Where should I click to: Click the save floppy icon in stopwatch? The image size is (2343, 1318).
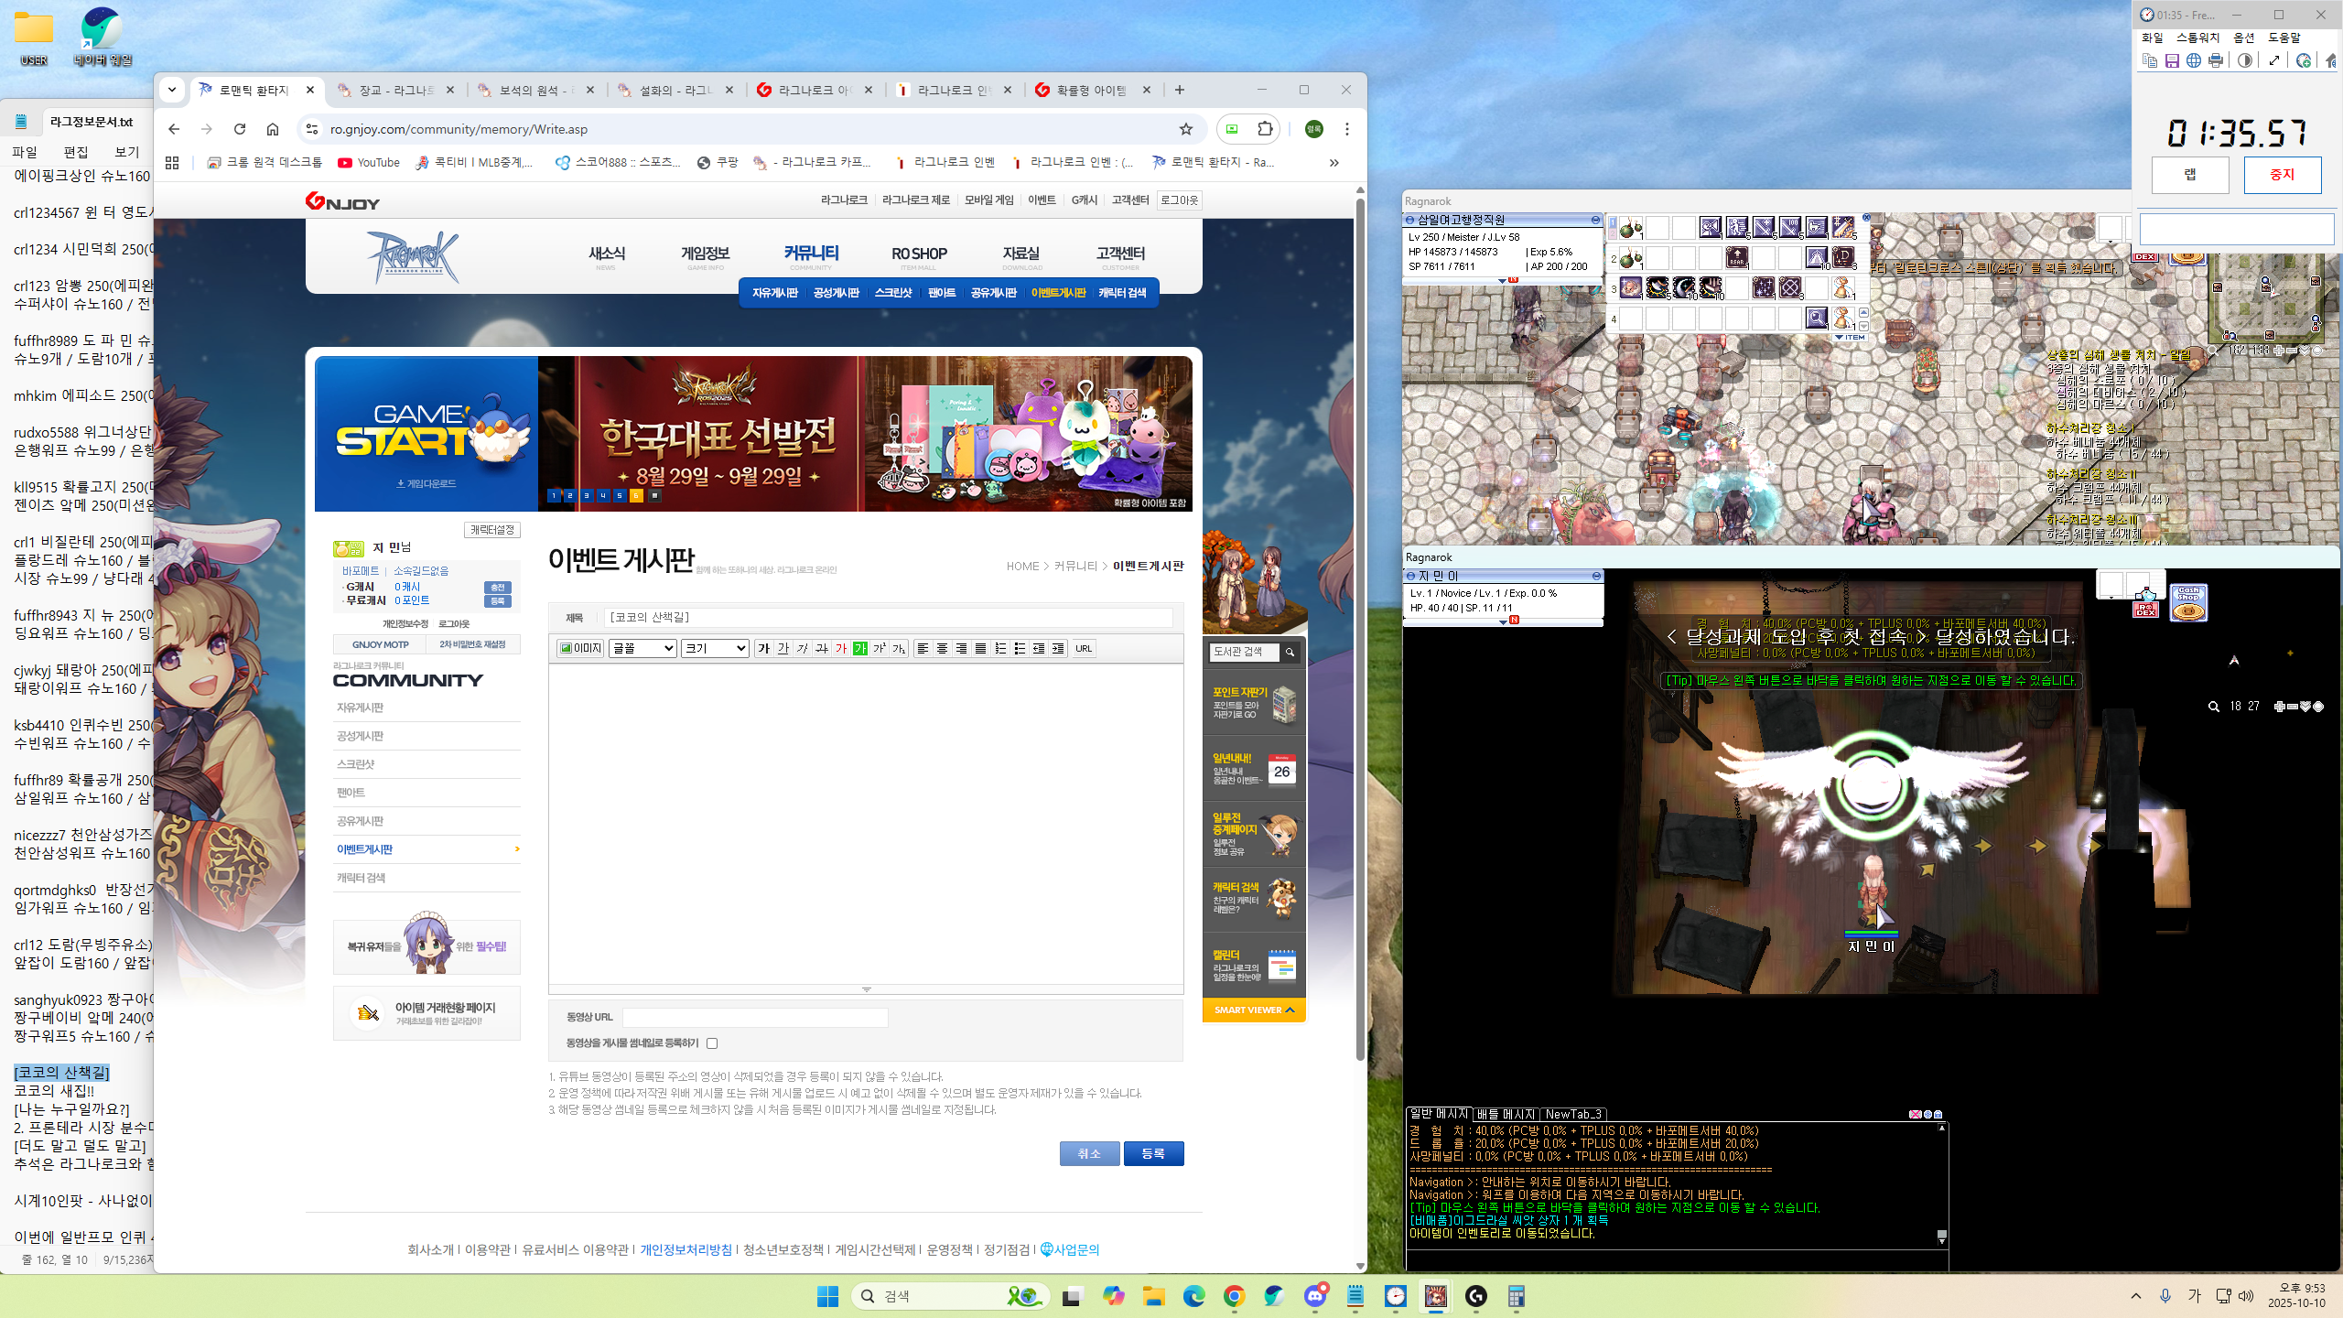coord(2172,60)
